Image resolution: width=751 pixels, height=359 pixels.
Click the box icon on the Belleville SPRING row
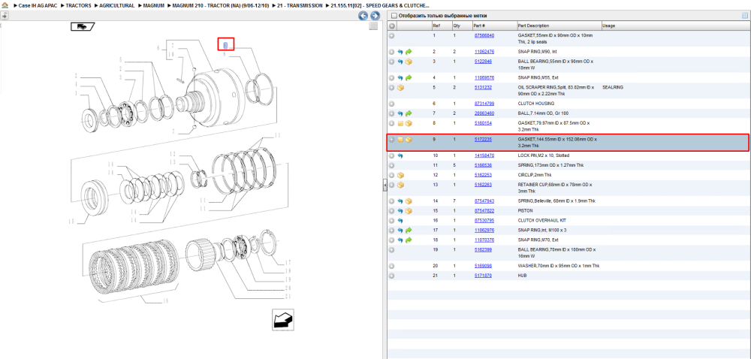coord(409,201)
